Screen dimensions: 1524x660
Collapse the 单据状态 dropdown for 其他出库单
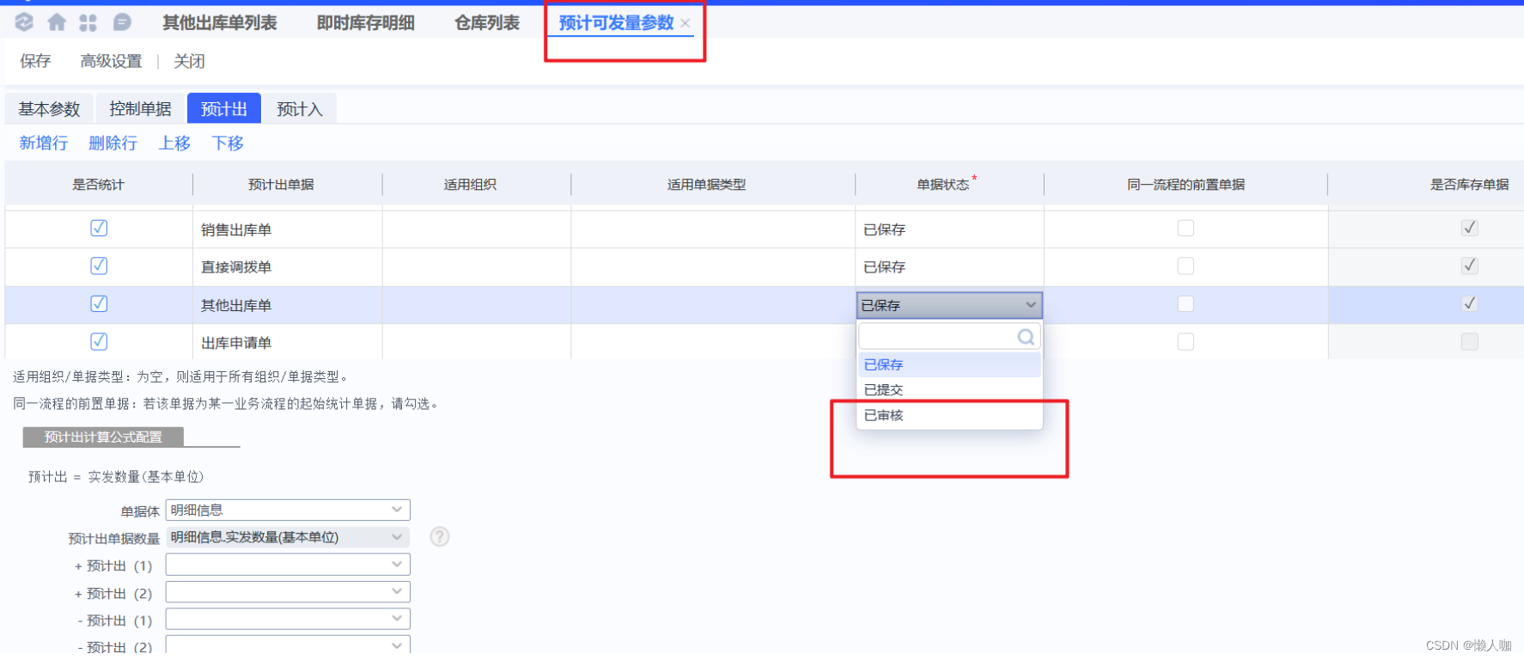(1031, 305)
